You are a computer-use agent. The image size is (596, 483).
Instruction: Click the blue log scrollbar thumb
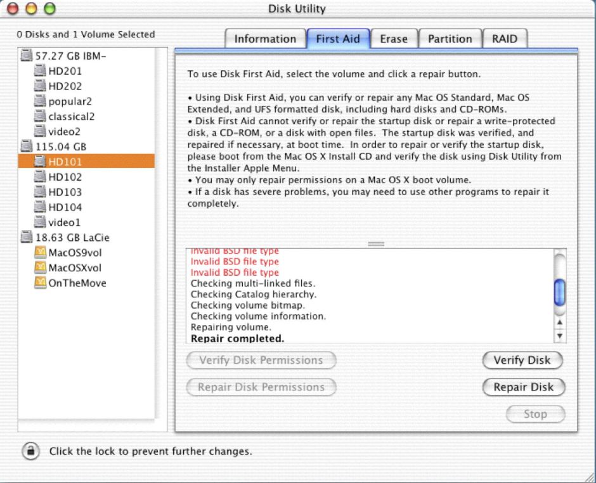(x=559, y=292)
